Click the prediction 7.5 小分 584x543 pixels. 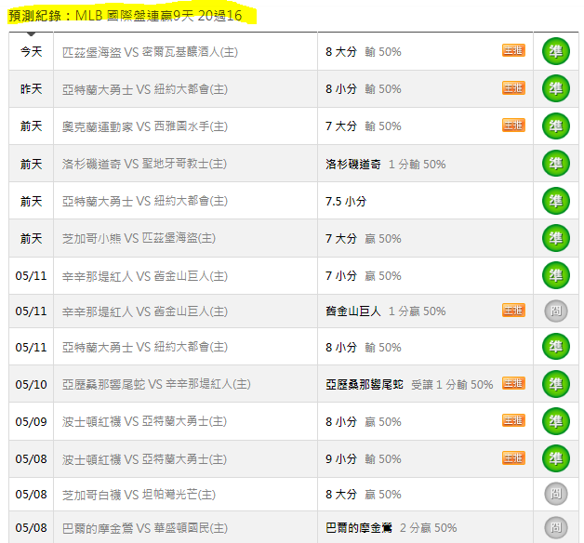point(346,202)
